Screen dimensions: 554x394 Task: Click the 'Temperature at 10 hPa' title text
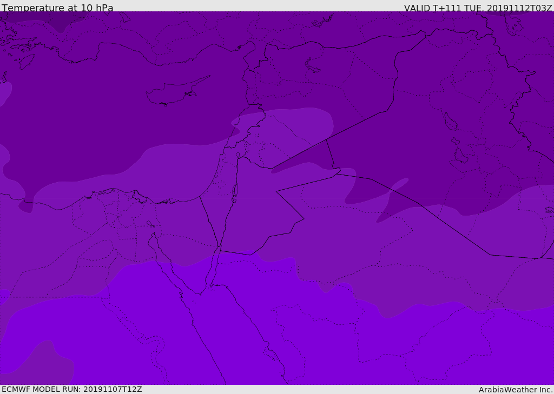coord(57,8)
